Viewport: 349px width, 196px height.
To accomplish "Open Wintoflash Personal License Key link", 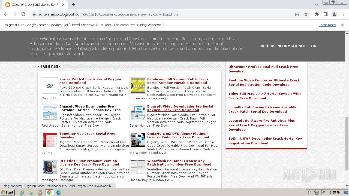I will point(179,163).
